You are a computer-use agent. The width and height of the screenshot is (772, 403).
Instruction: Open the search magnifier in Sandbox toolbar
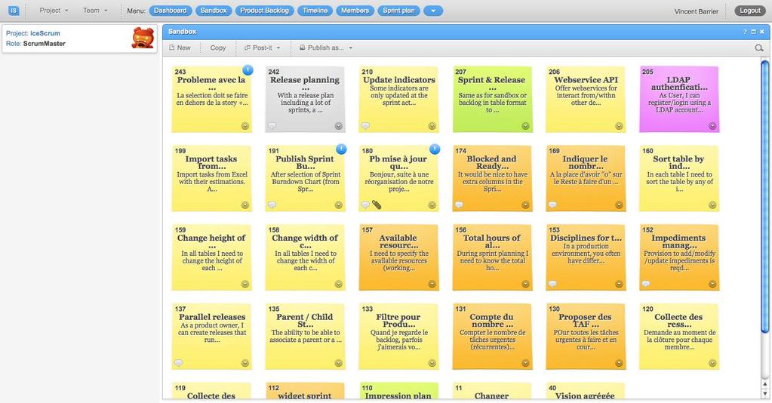759,48
